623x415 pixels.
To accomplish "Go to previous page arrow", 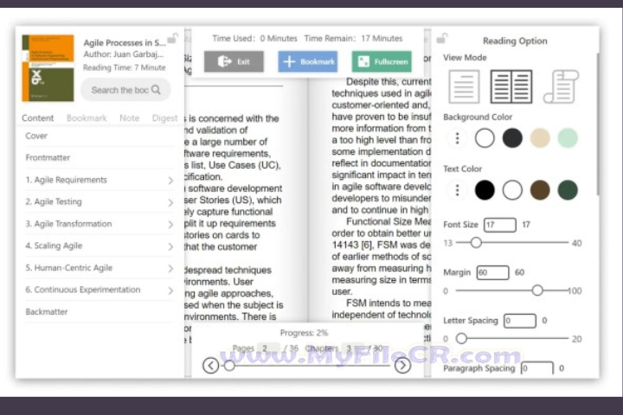I will [210, 366].
